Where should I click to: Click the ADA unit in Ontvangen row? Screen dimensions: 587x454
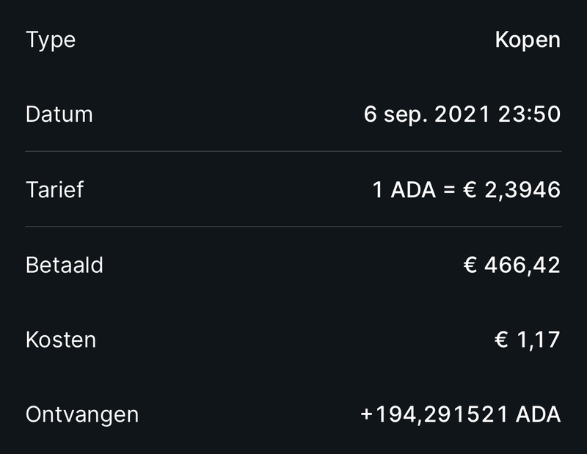coord(539,415)
